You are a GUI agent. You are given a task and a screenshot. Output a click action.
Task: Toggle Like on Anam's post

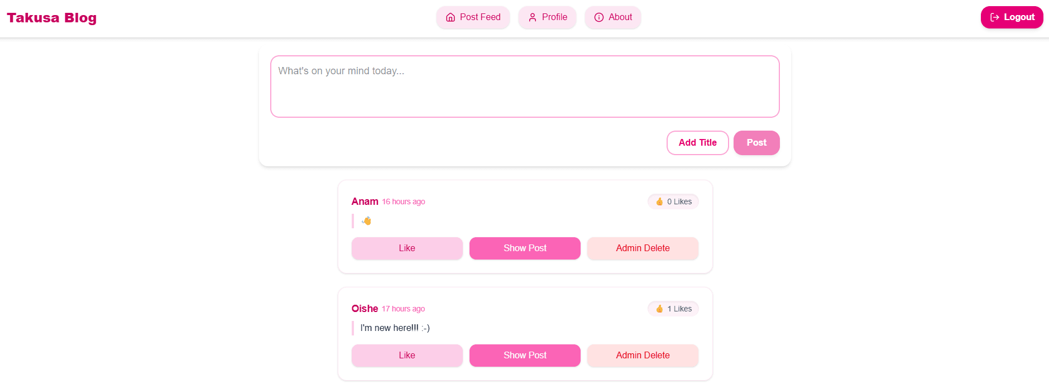[x=407, y=248]
